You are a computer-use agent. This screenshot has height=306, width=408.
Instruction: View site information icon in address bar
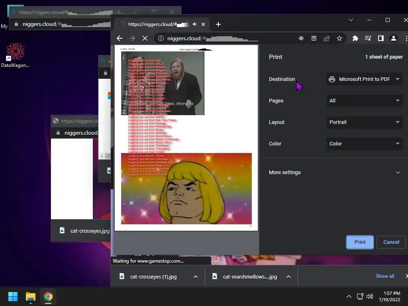pyautogui.click(x=161, y=39)
